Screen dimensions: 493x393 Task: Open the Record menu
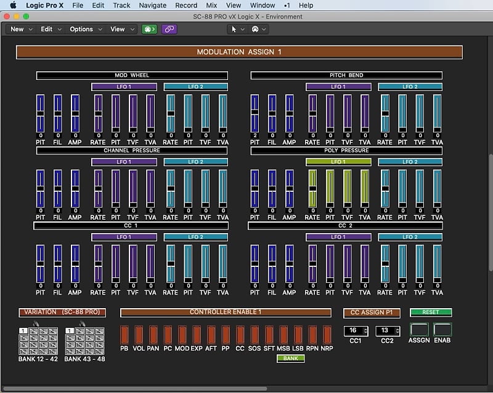pyautogui.click(x=186, y=6)
